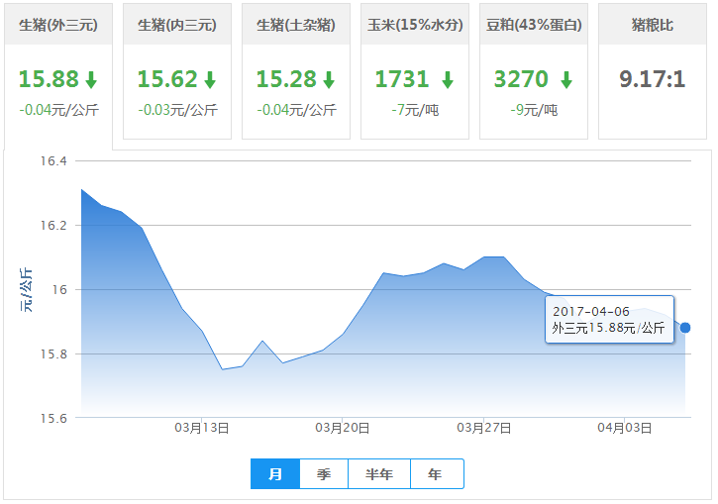Click the 03月13日 x-axis date label
Viewport: 718px width, 504px height.
(x=202, y=428)
